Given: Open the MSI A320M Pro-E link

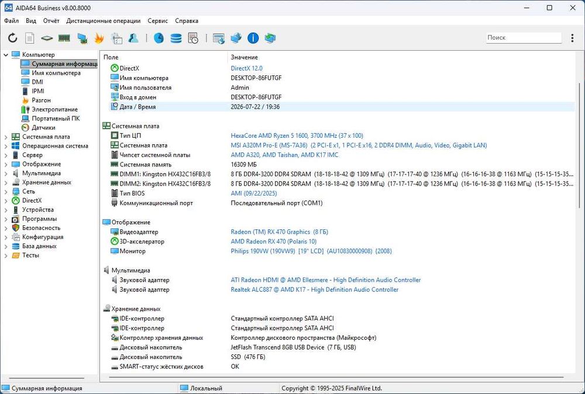Looking at the screenshot, I should pos(359,145).
